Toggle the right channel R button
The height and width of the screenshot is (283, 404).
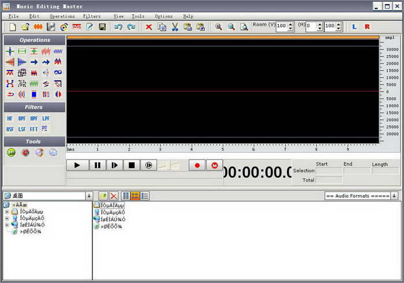(x=366, y=27)
